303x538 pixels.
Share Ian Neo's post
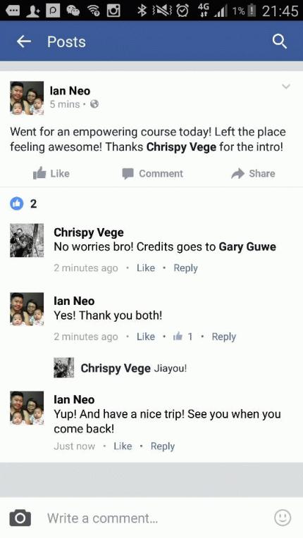(x=253, y=174)
